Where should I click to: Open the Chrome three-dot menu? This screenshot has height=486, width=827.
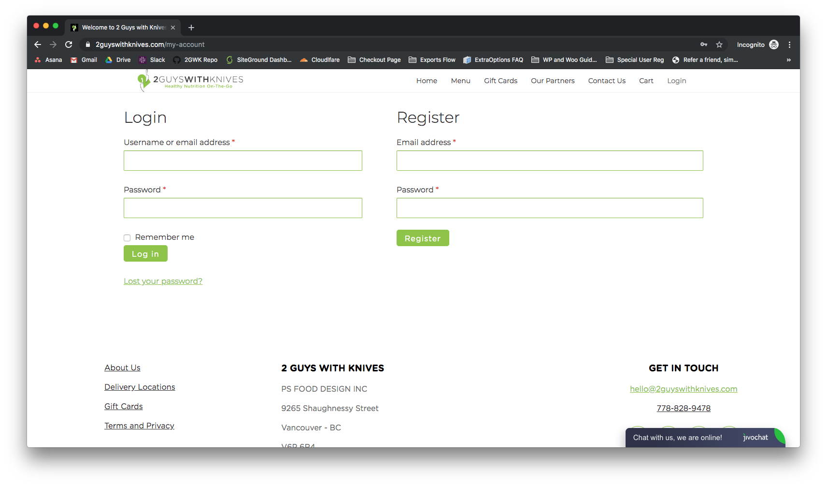[789, 44]
